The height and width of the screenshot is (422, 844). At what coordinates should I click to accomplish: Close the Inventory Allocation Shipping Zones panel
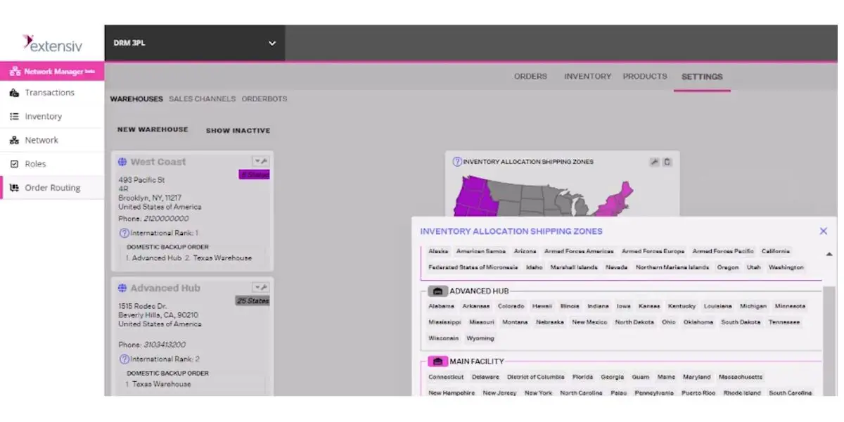[824, 231]
